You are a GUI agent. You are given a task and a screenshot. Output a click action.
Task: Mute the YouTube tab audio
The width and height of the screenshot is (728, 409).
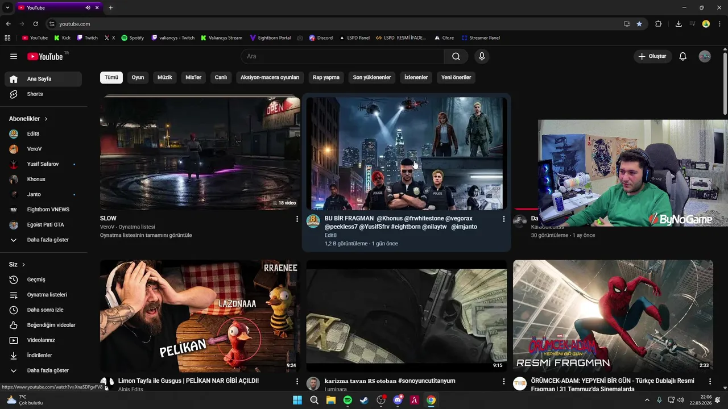[x=88, y=8]
